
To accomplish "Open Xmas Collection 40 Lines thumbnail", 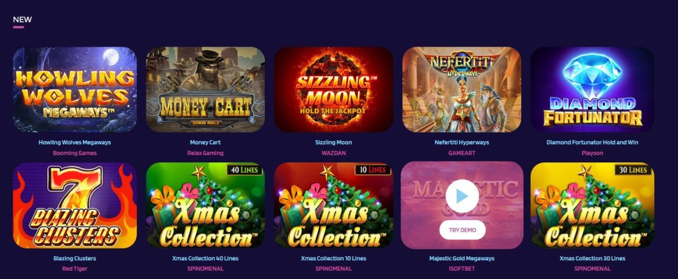I will (x=205, y=205).
